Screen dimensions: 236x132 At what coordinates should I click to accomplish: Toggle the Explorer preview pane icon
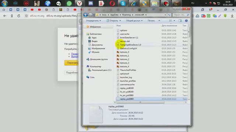(180, 21)
